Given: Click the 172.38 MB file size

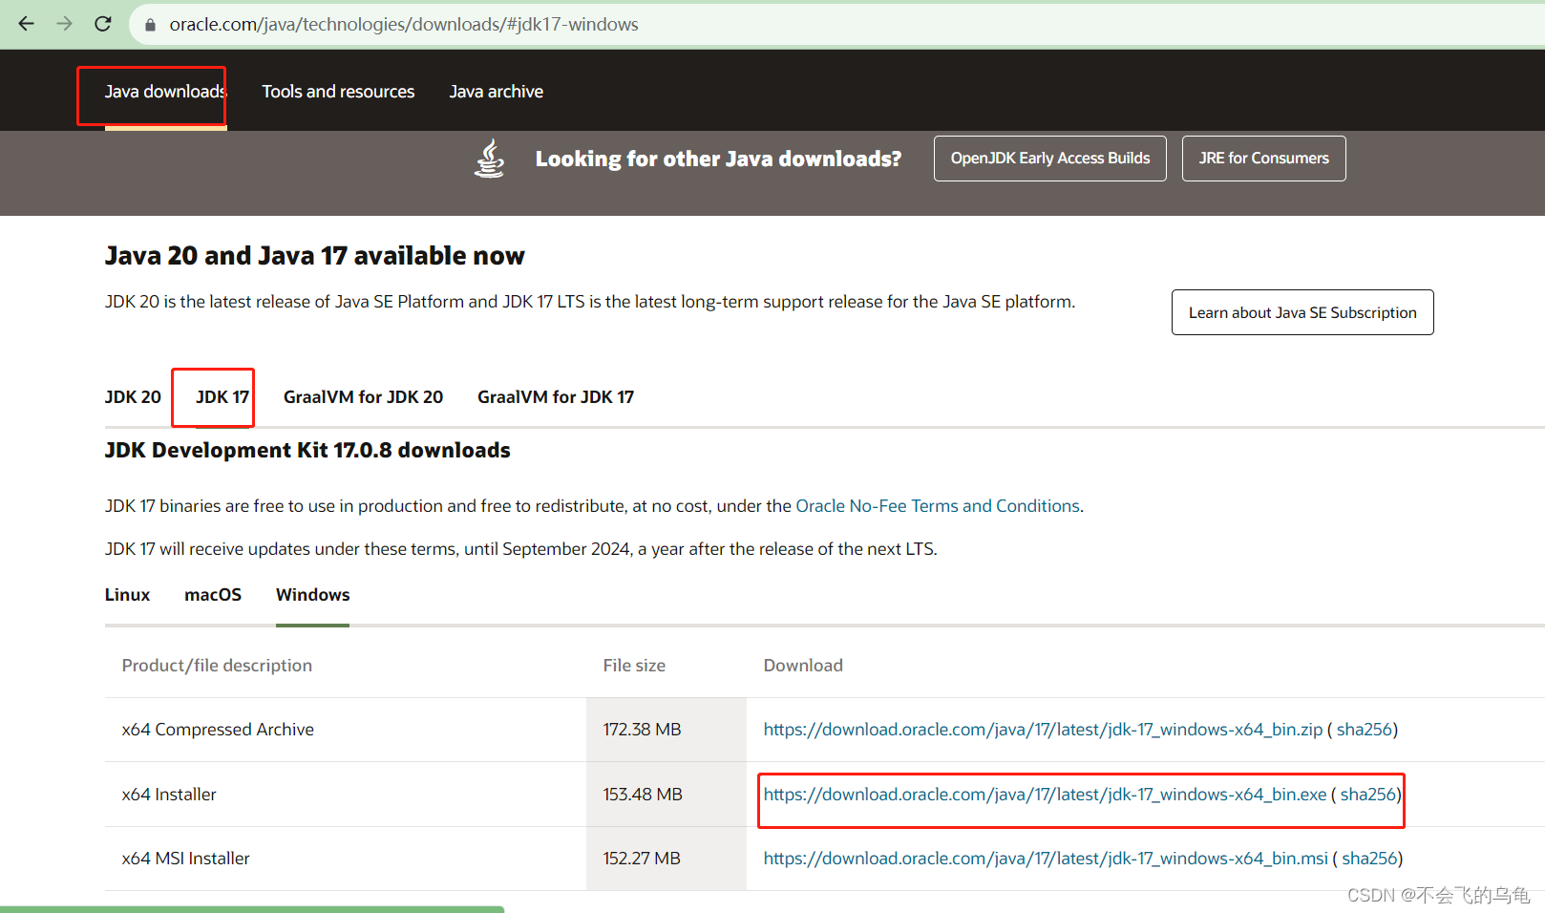Looking at the screenshot, I should click(x=642, y=730).
